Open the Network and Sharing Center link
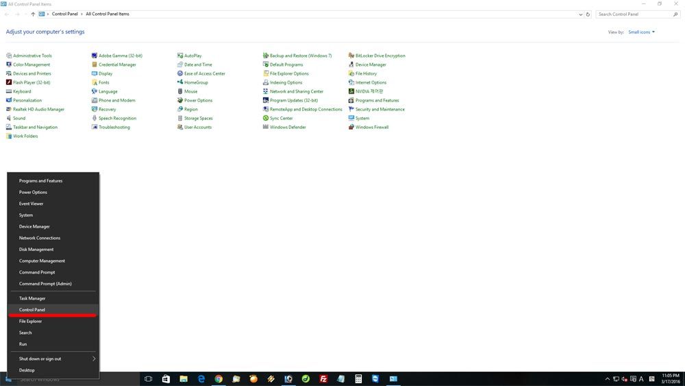Screen dimensions: 685x386 [x=297, y=91]
